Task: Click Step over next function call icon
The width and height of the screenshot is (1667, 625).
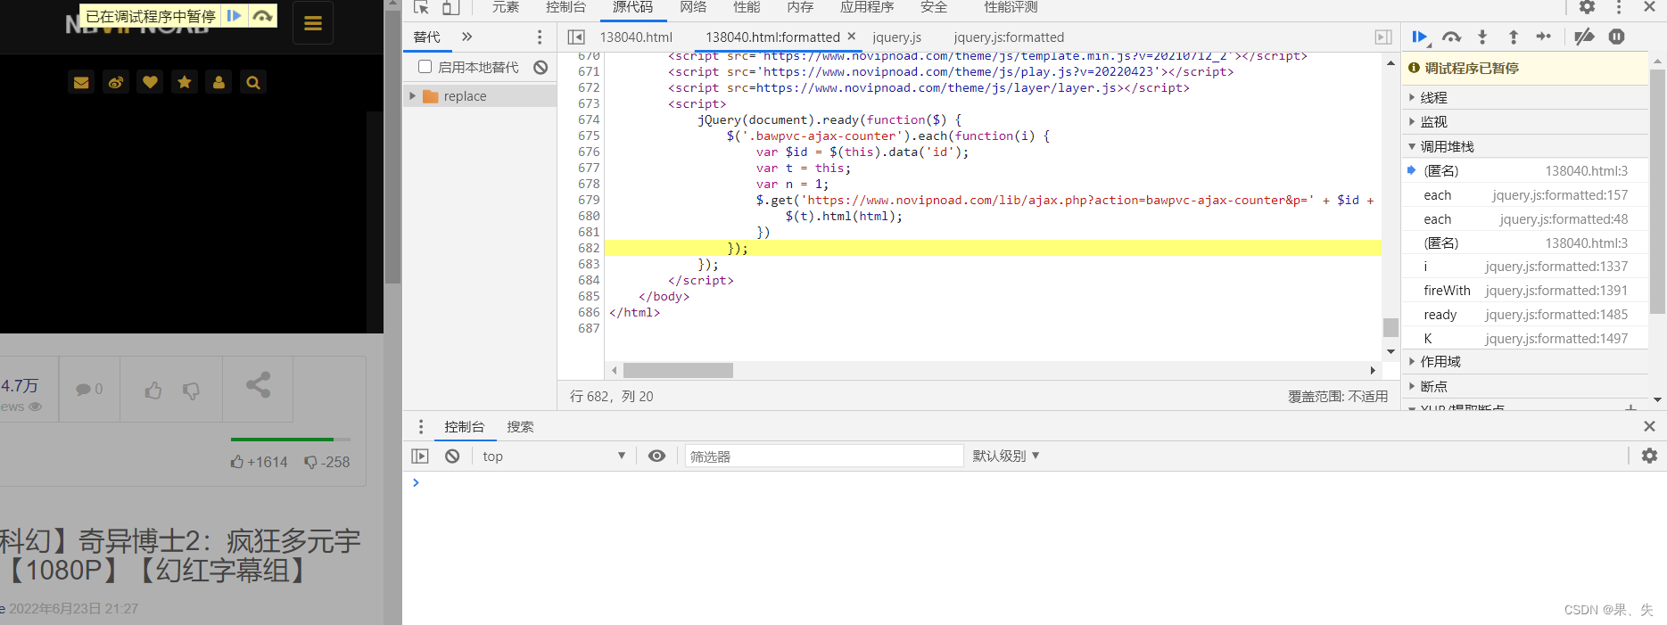Action: 1451,37
